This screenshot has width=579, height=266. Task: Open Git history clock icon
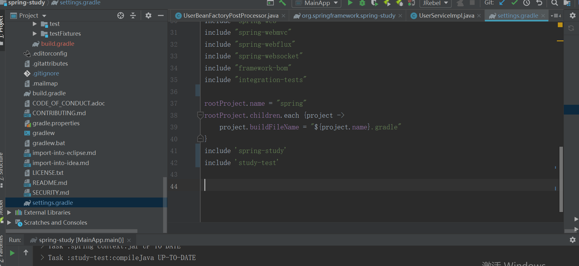tap(527, 3)
